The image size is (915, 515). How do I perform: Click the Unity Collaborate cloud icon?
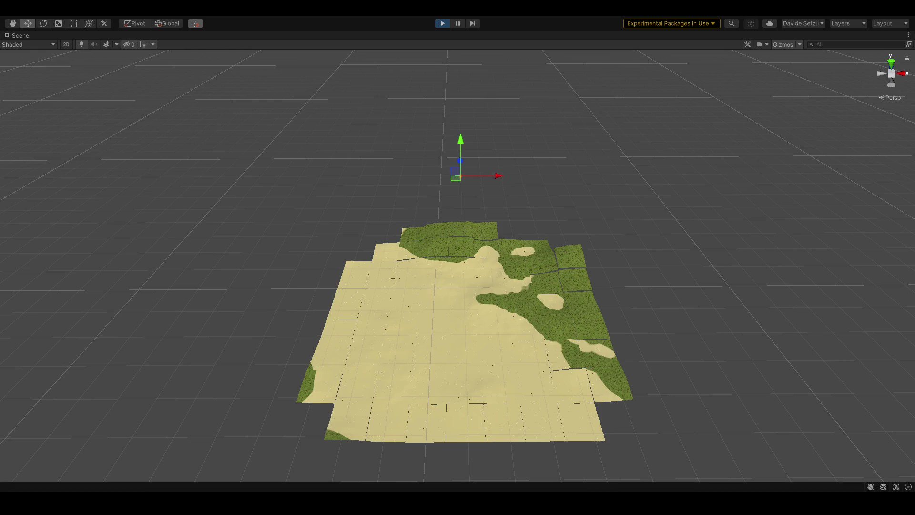coord(769,23)
